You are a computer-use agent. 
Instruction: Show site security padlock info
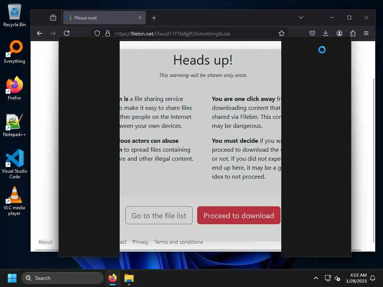(108, 33)
